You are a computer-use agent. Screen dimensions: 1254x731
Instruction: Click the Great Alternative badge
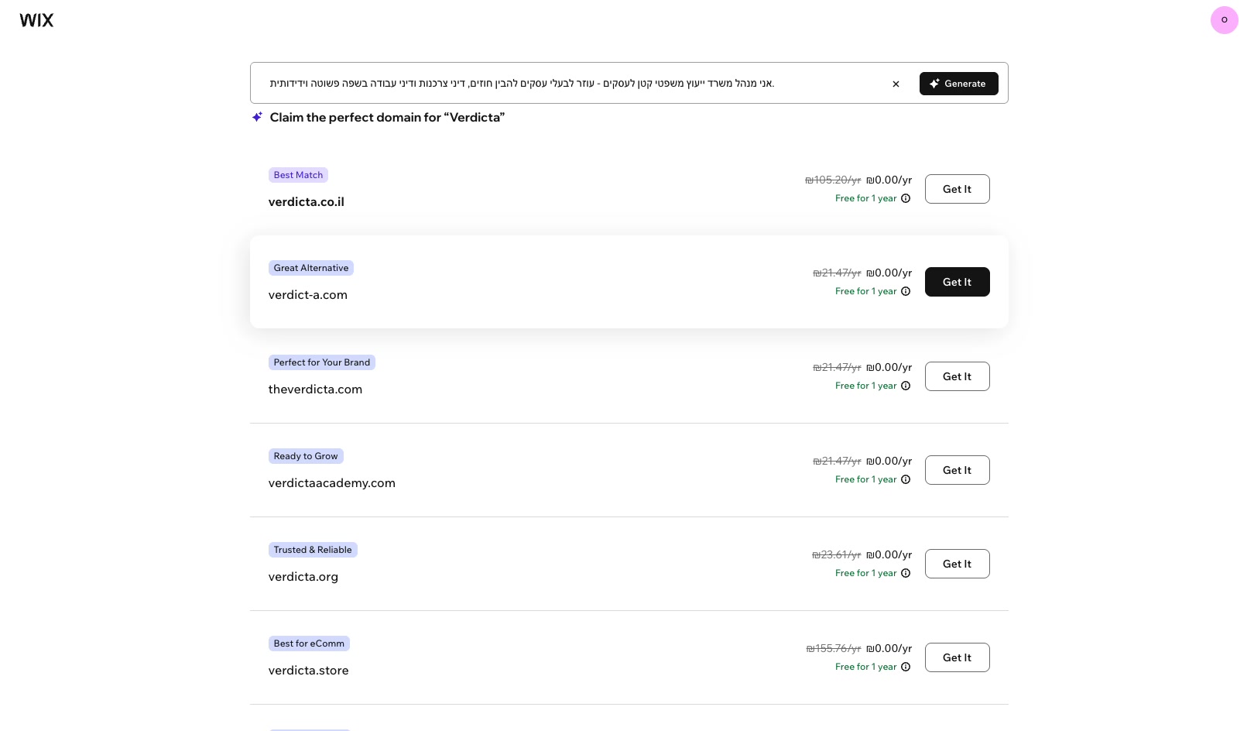pyautogui.click(x=311, y=268)
